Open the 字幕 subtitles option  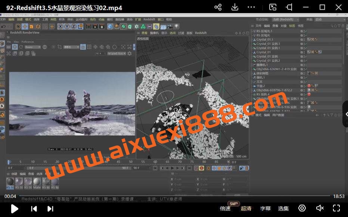pyautogui.click(x=265, y=208)
